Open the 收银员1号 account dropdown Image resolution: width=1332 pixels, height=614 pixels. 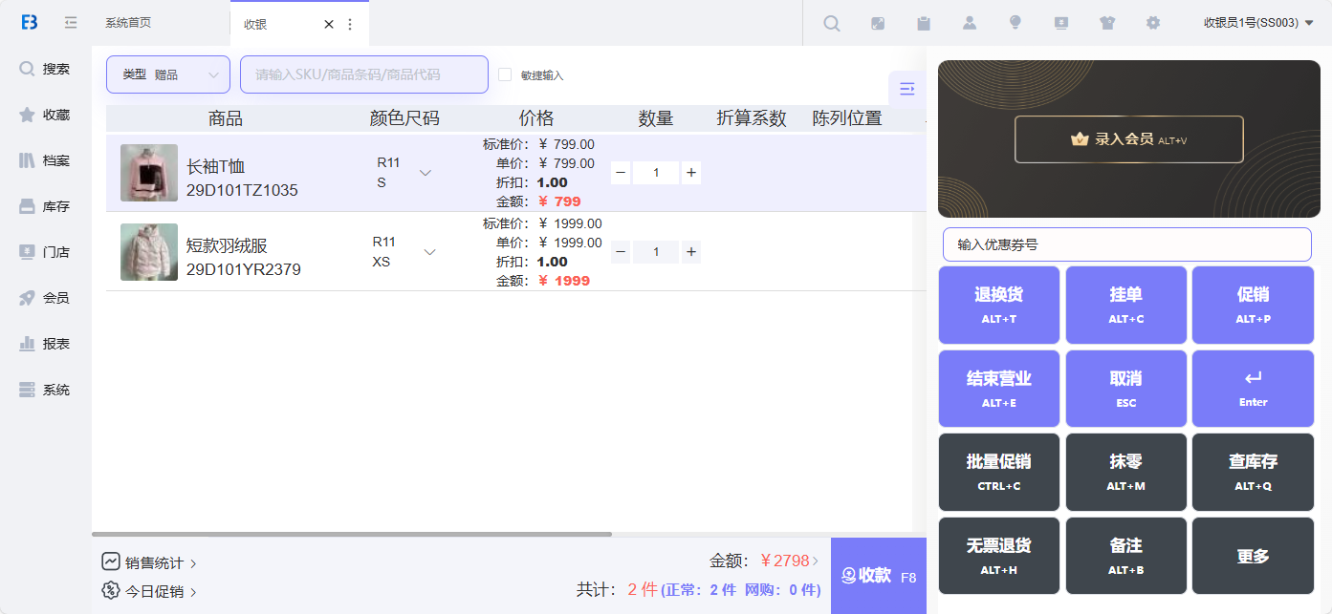pyautogui.click(x=1258, y=23)
